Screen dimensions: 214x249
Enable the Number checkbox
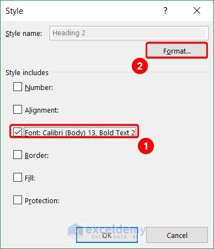pos(18,87)
